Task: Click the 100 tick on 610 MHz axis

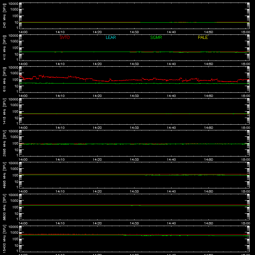Action: 15,80
